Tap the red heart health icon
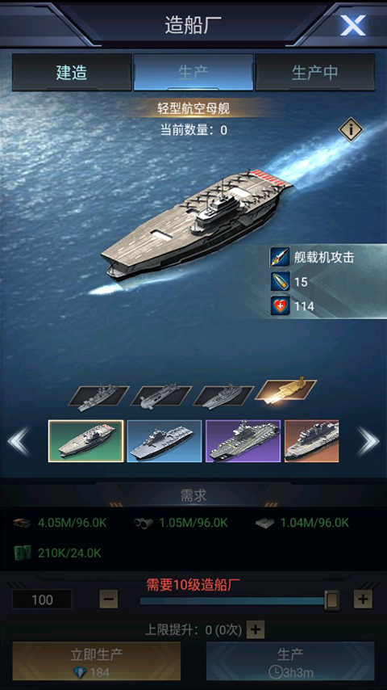The width and height of the screenshot is (387, 690). pyautogui.click(x=280, y=305)
